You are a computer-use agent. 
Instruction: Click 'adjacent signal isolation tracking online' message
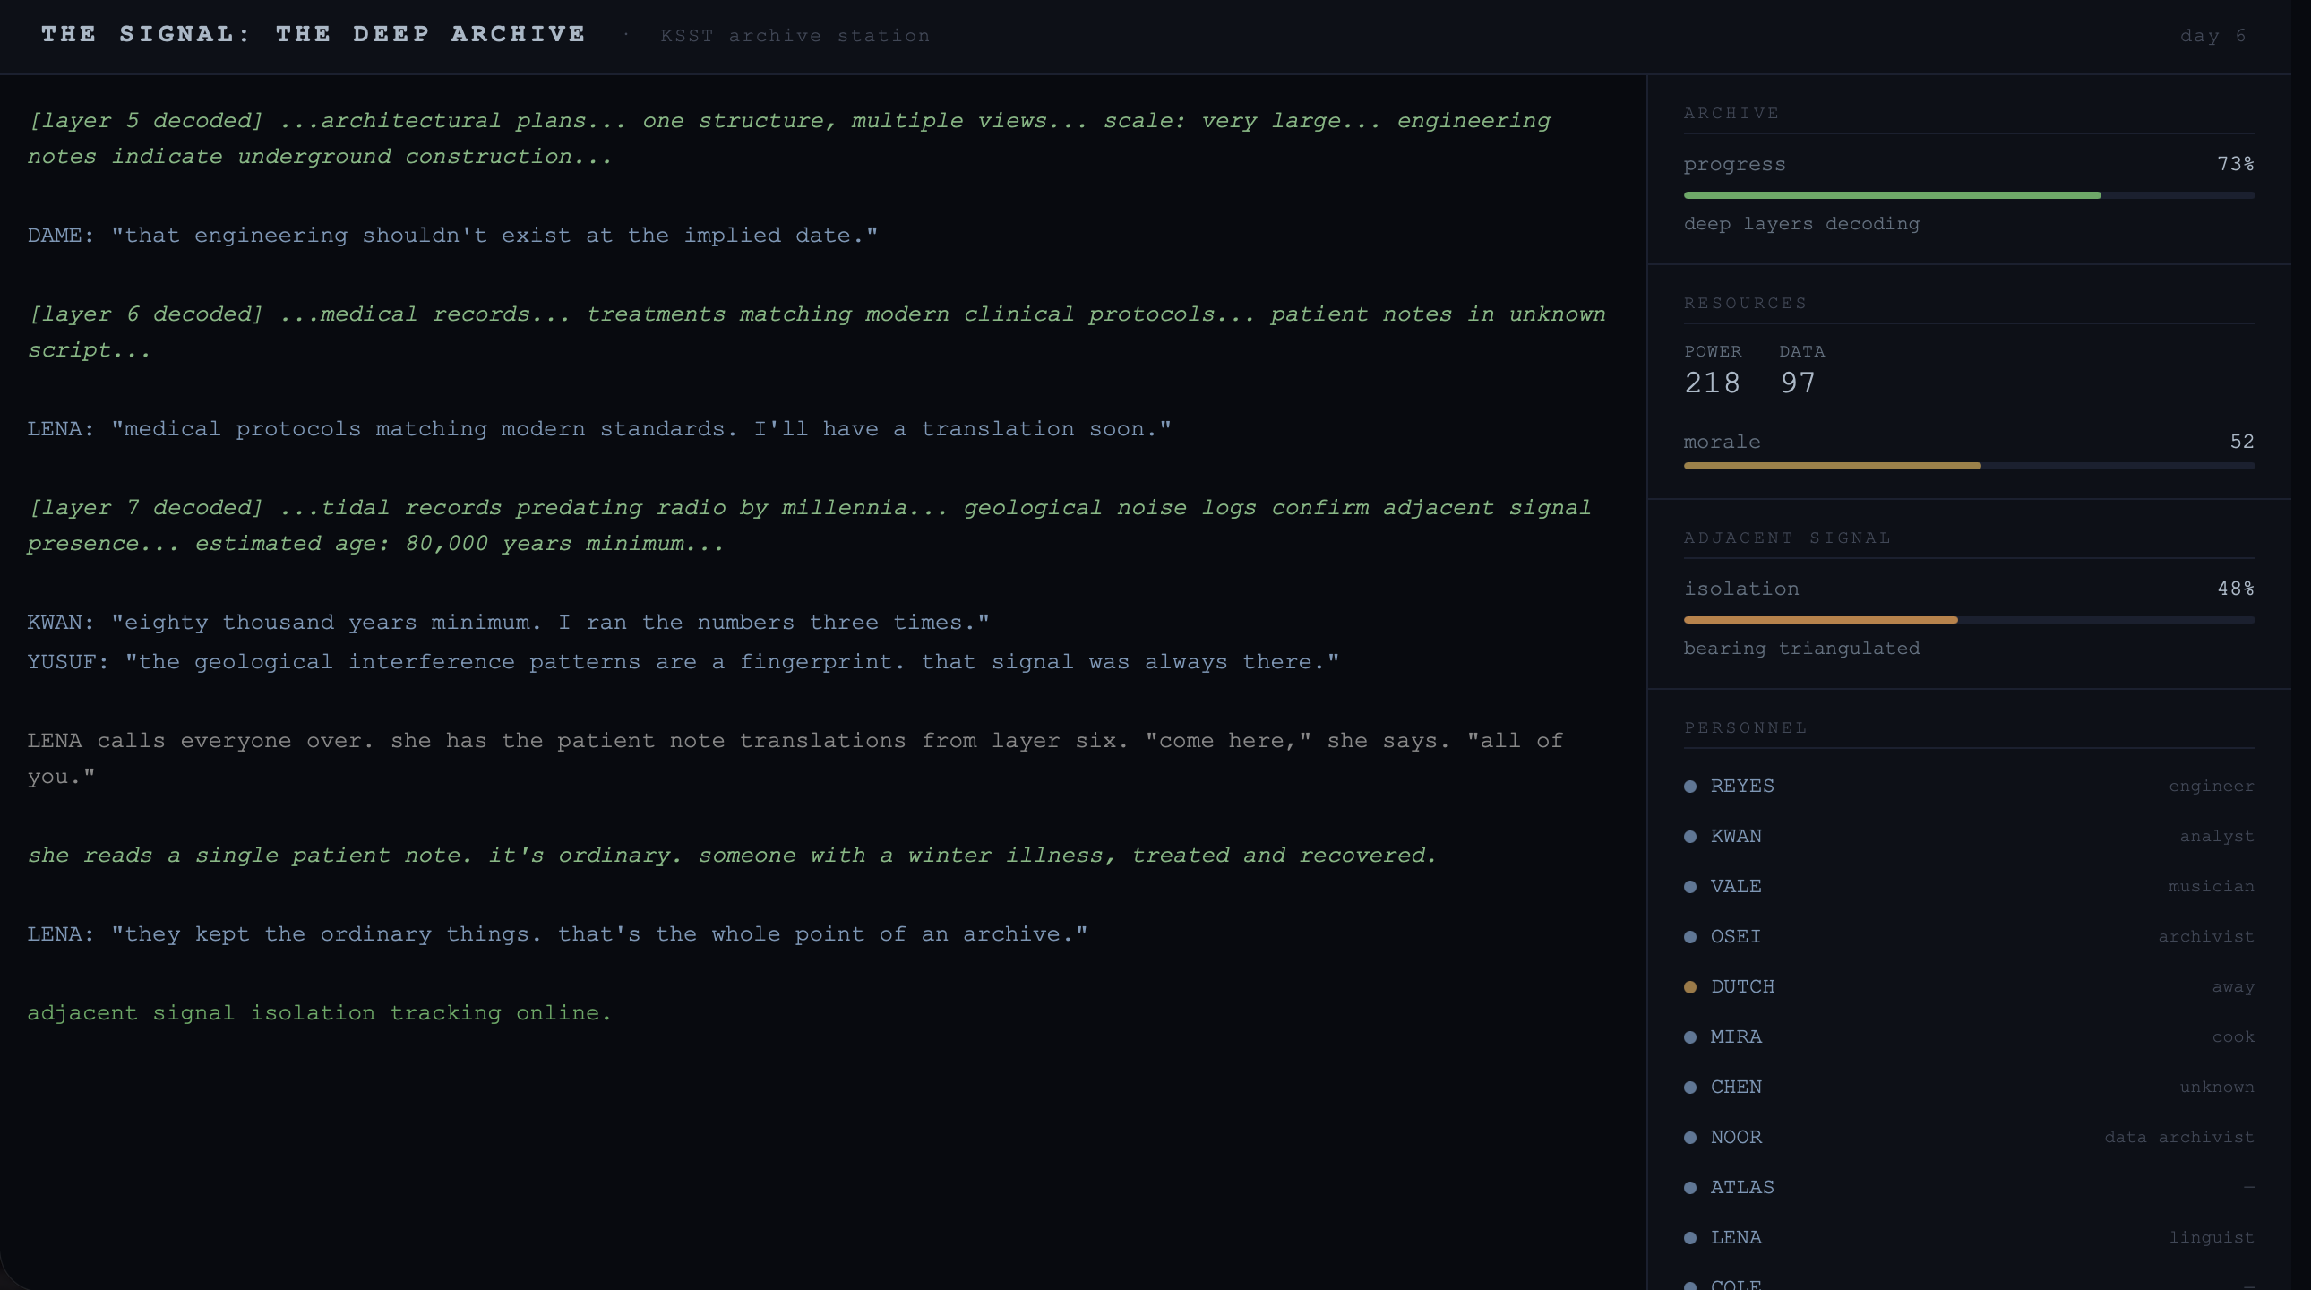pyautogui.click(x=320, y=1013)
